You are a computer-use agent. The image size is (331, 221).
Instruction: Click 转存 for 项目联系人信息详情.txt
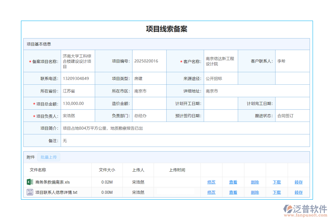(x=298, y=192)
